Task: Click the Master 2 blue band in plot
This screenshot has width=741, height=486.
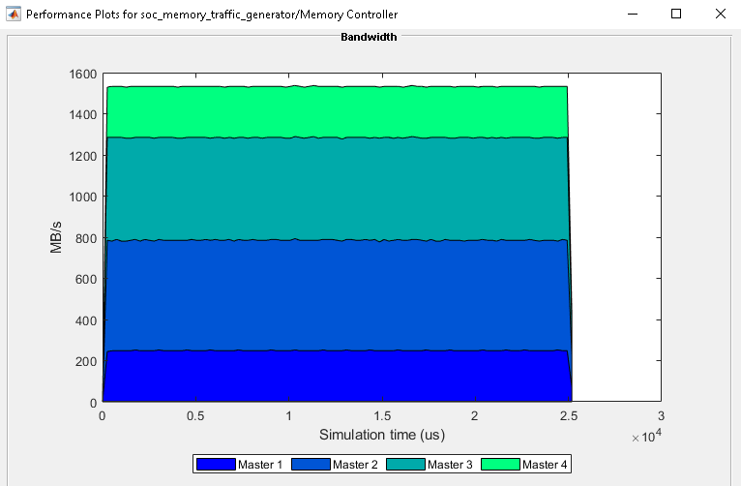Action: 337,295
